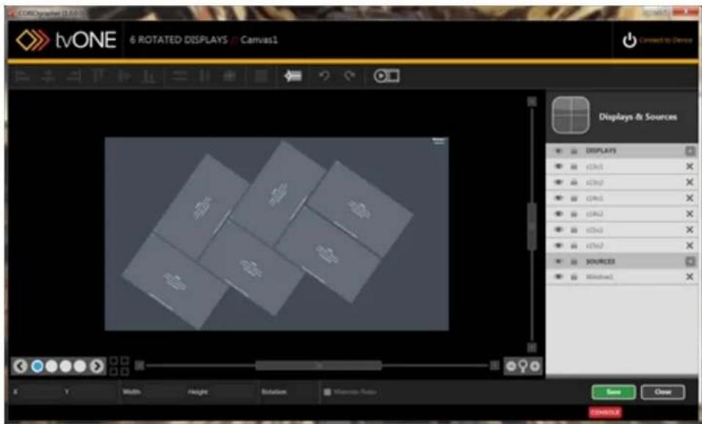The height and width of the screenshot is (424, 702).
Task: Delete the Window1 source with its X
Action: click(x=690, y=277)
